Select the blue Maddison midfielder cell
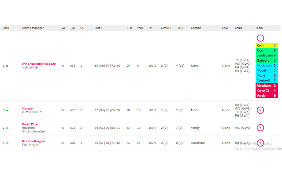The width and height of the screenshot is (282, 176). coord(266,66)
